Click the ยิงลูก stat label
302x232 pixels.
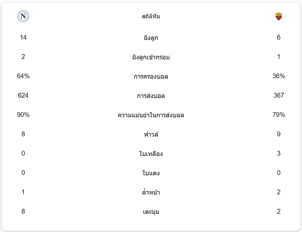click(151, 38)
